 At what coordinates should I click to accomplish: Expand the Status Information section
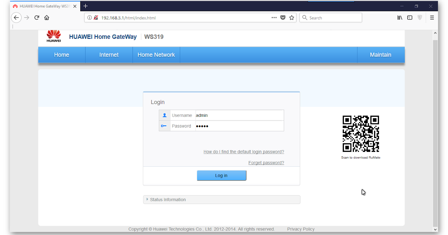coord(167,200)
